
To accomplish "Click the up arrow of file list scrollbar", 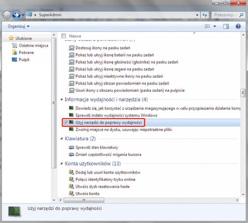I will (243, 35).
